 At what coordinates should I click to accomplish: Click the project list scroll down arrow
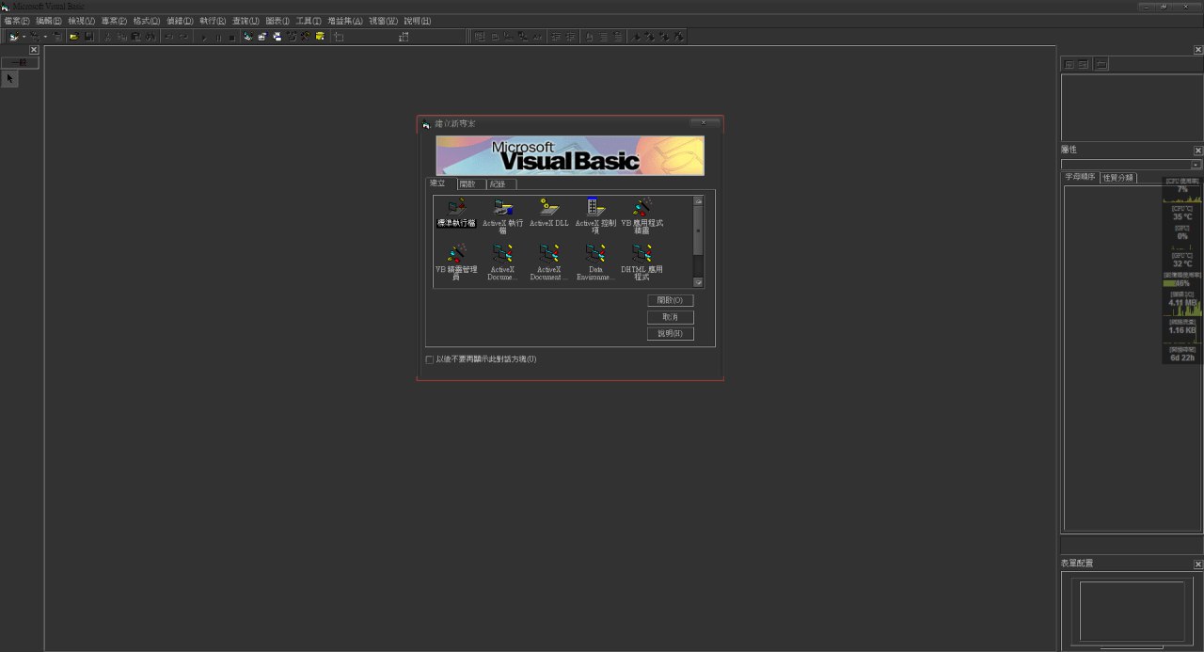tap(698, 281)
